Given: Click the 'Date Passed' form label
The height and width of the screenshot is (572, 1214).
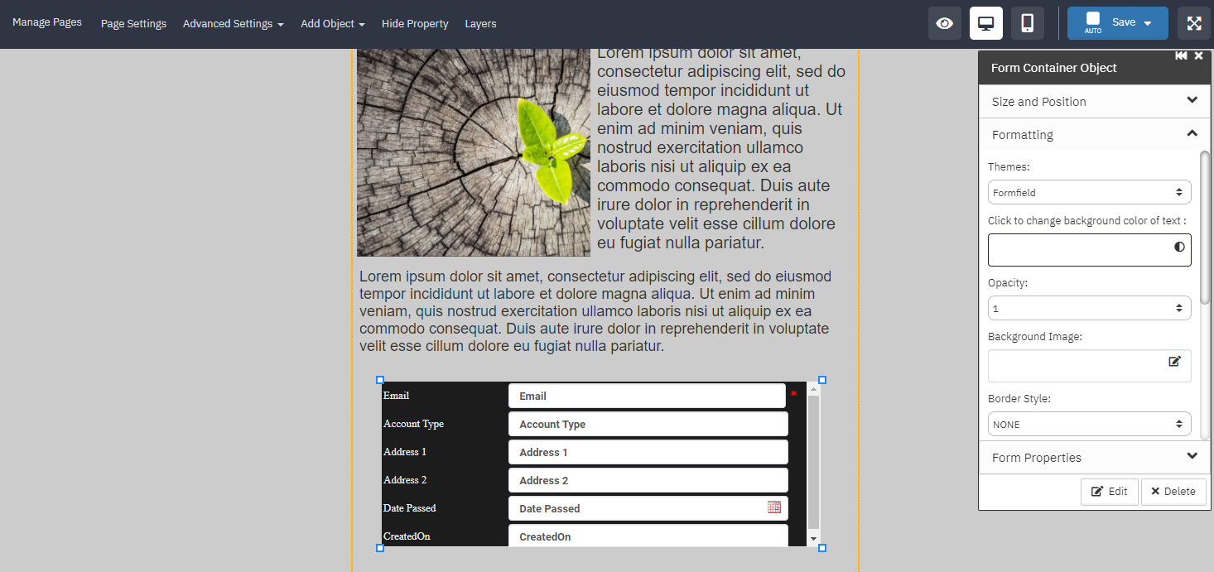Looking at the screenshot, I should click(x=409, y=508).
